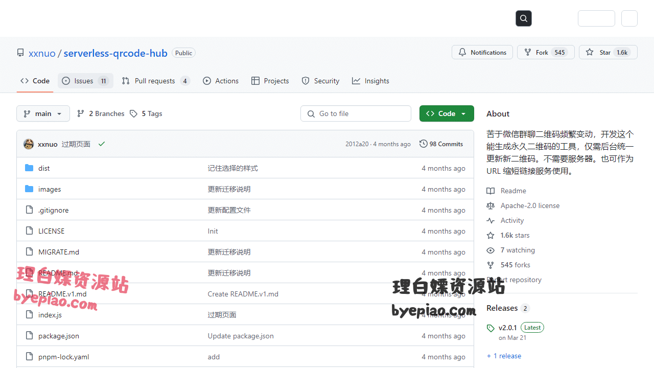This screenshot has height=368, width=654.
Task: Open the Security tab
Action: [320, 81]
